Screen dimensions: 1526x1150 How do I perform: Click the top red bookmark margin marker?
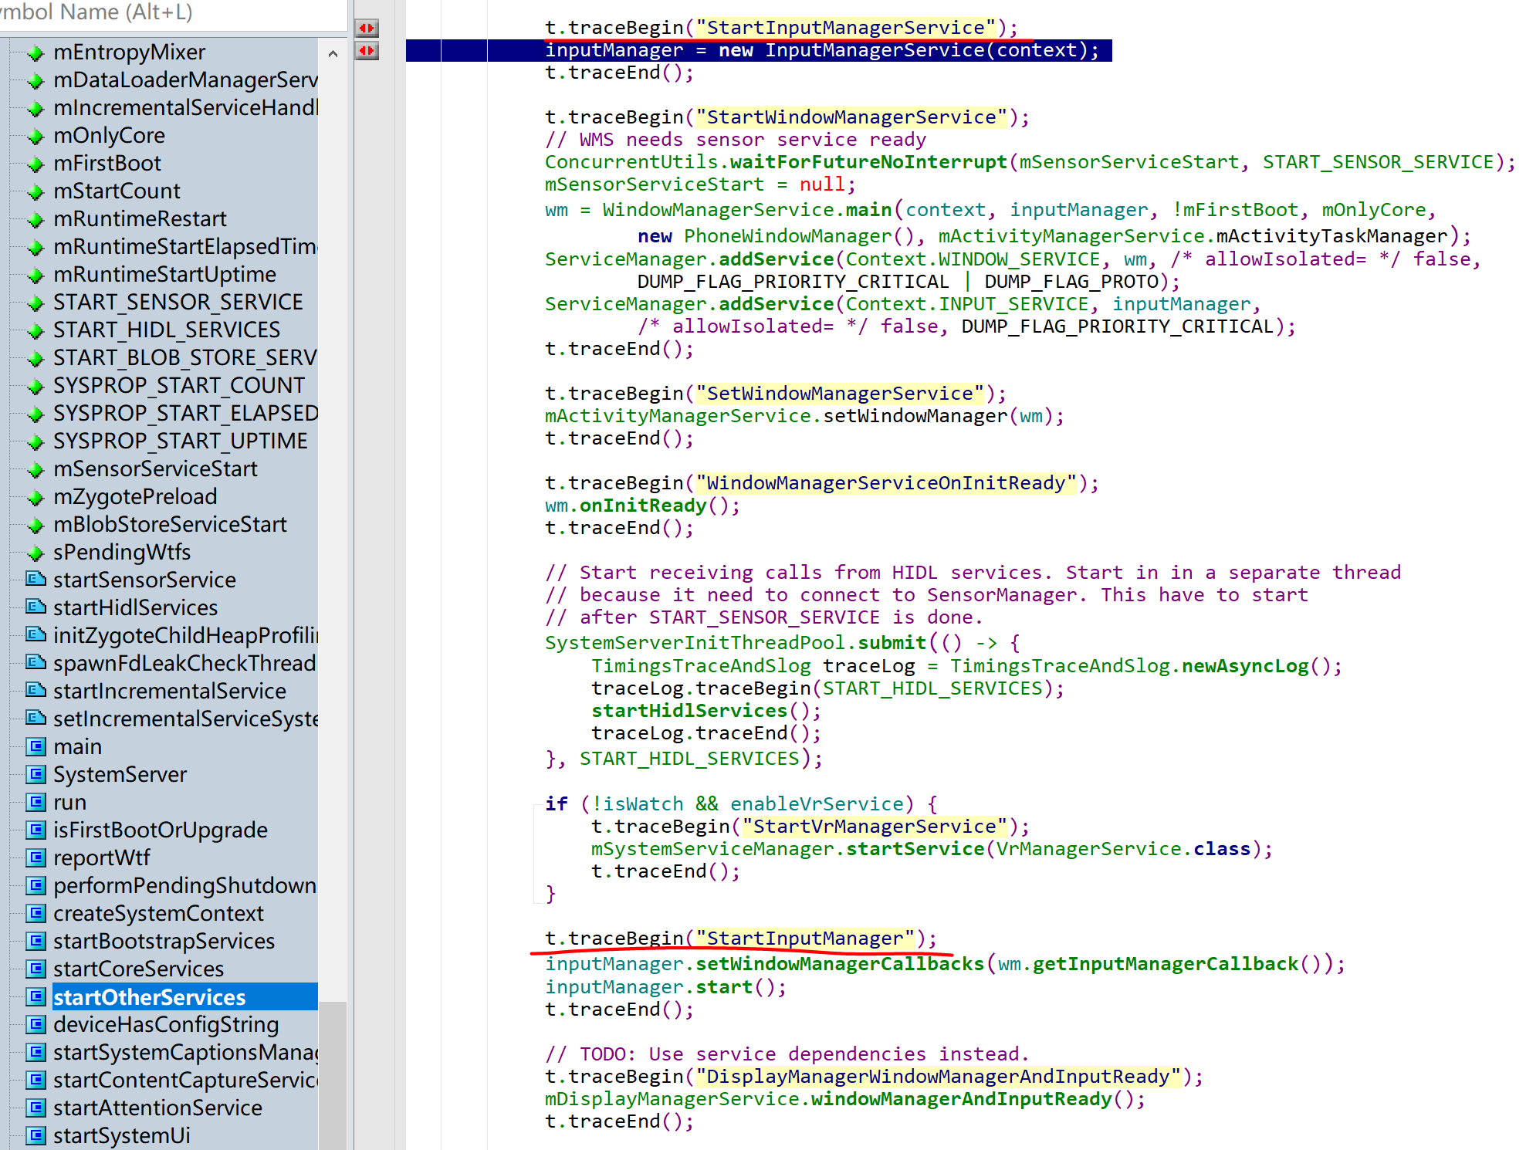click(x=367, y=29)
